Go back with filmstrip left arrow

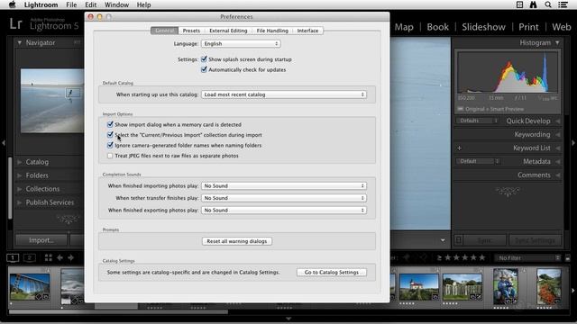60,258
